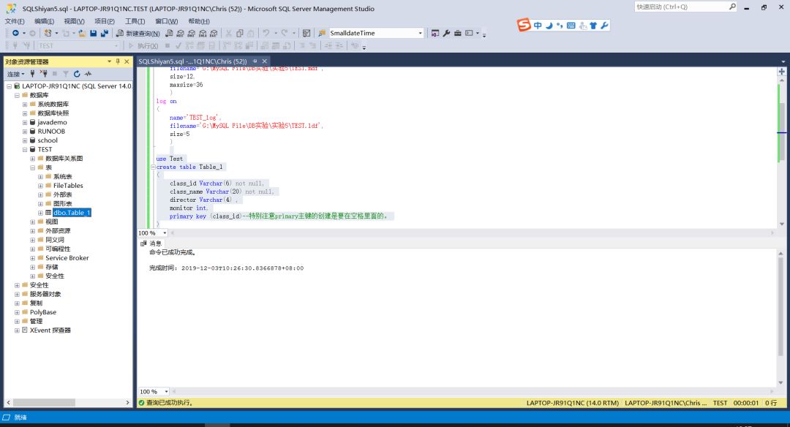The image size is (790, 427).
Task: Expand the RUNOOB database node
Action: pos(25,132)
